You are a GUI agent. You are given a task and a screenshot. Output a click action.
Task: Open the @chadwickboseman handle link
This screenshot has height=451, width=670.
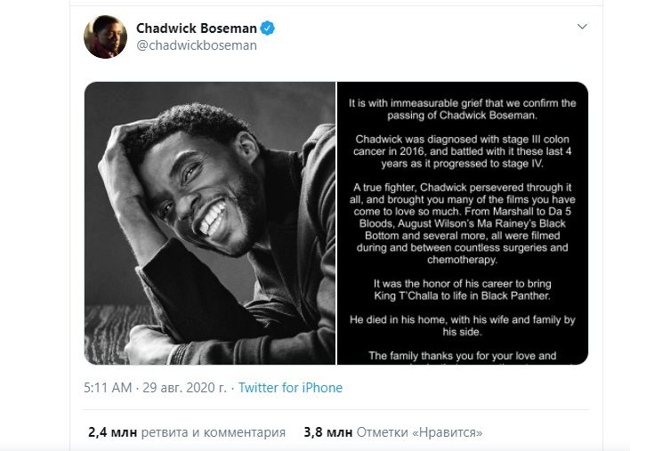point(197,45)
